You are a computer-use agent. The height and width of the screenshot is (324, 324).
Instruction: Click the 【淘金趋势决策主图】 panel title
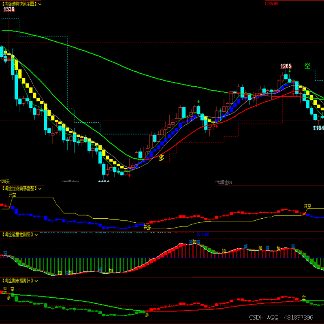pyautogui.click(x=19, y=4)
